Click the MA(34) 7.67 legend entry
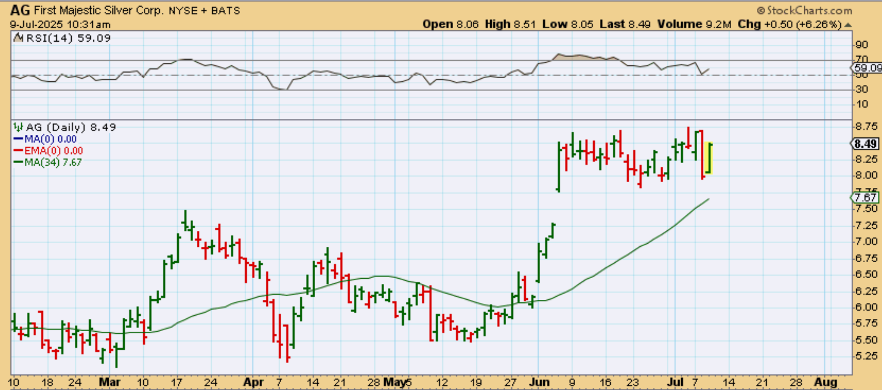This screenshot has height=390, width=882. pos(53,162)
